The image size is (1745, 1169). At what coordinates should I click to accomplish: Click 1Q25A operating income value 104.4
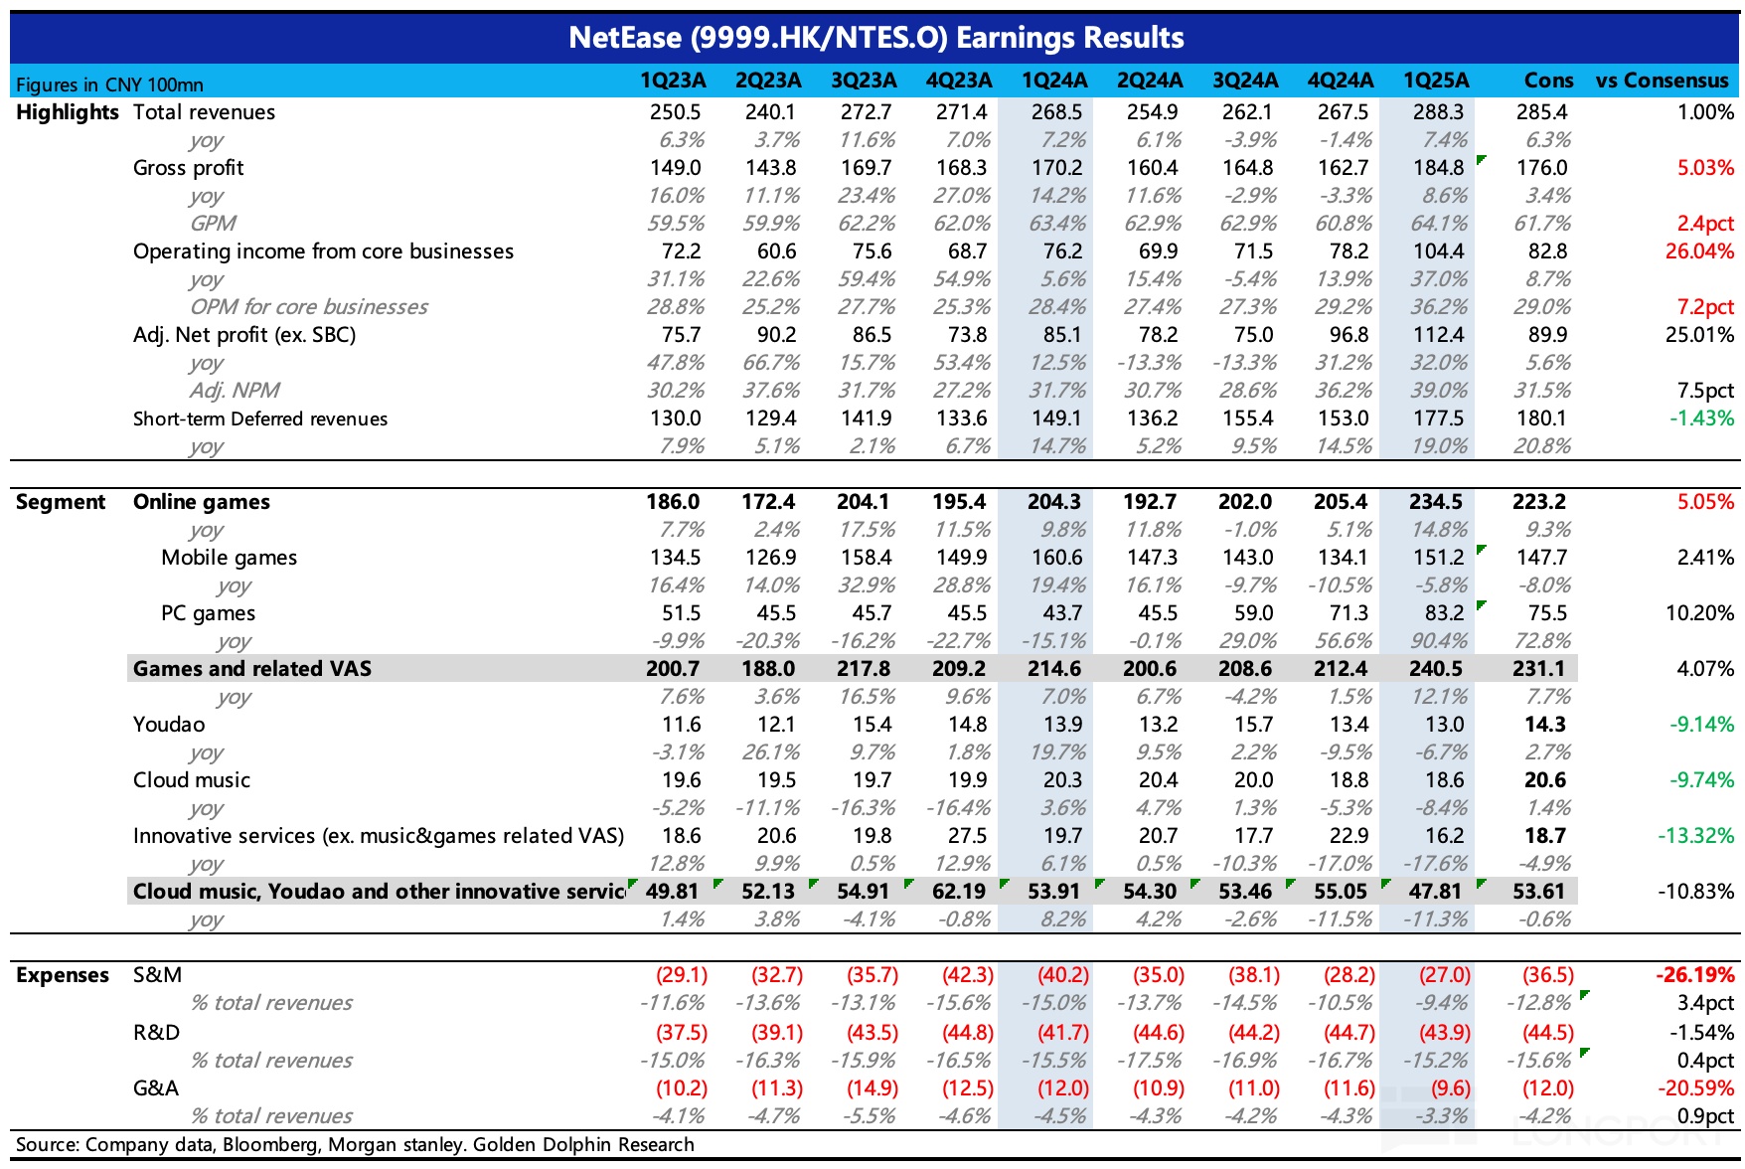point(1438,251)
